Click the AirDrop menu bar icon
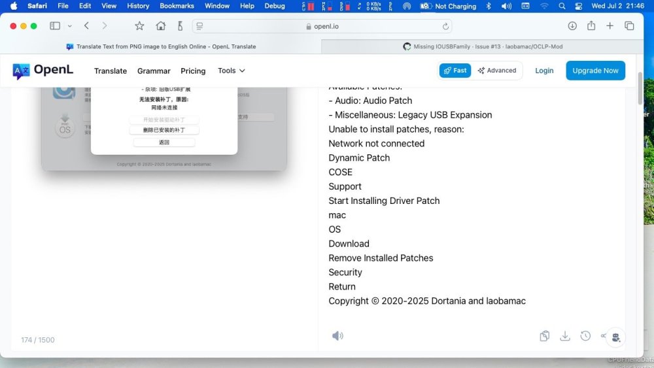 (407, 6)
